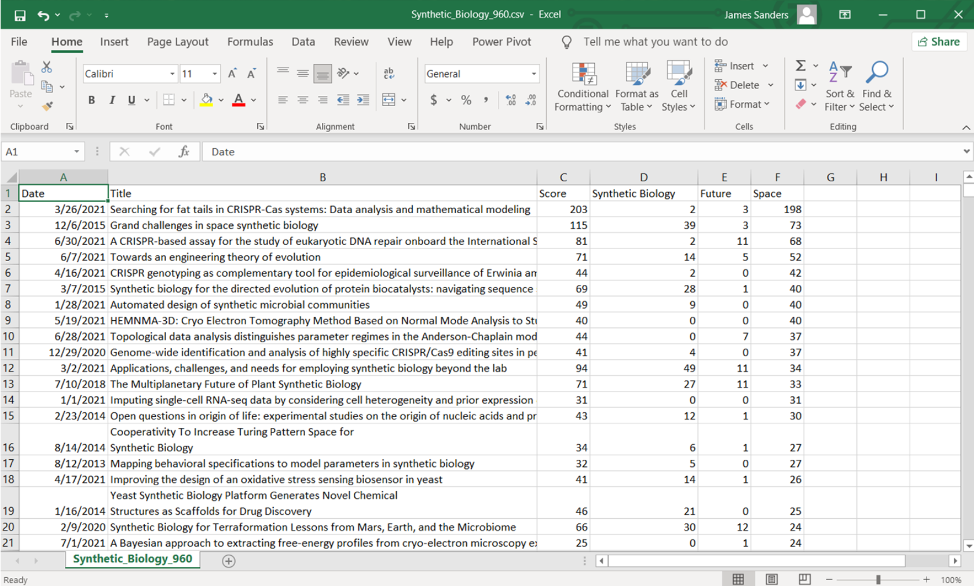Switch to the Formulas tab
The height and width of the screenshot is (586, 974).
pyautogui.click(x=250, y=42)
